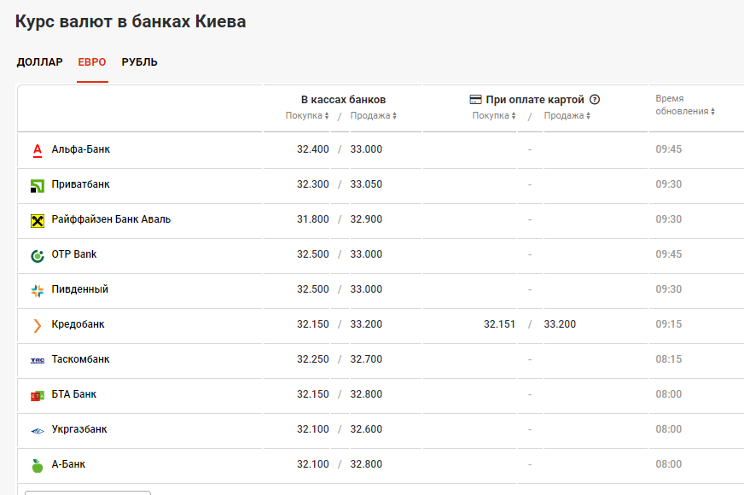Click Укргазбанк sell rate 32.600
744x495 pixels.
click(366, 429)
